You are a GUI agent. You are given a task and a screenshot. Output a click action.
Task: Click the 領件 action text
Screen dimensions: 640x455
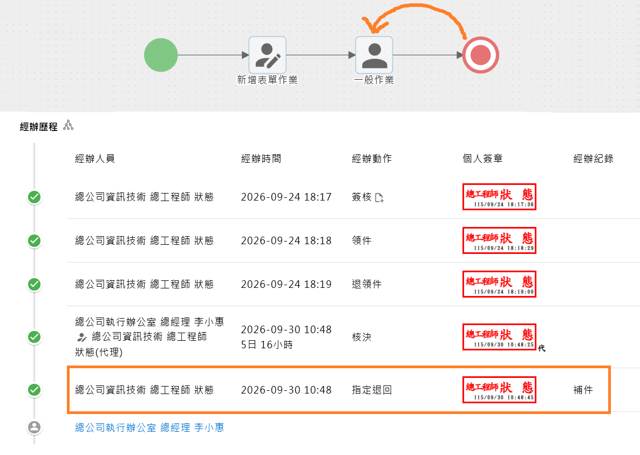click(362, 240)
